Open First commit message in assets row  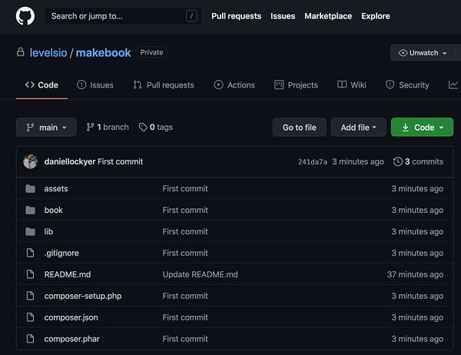coord(185,188)
